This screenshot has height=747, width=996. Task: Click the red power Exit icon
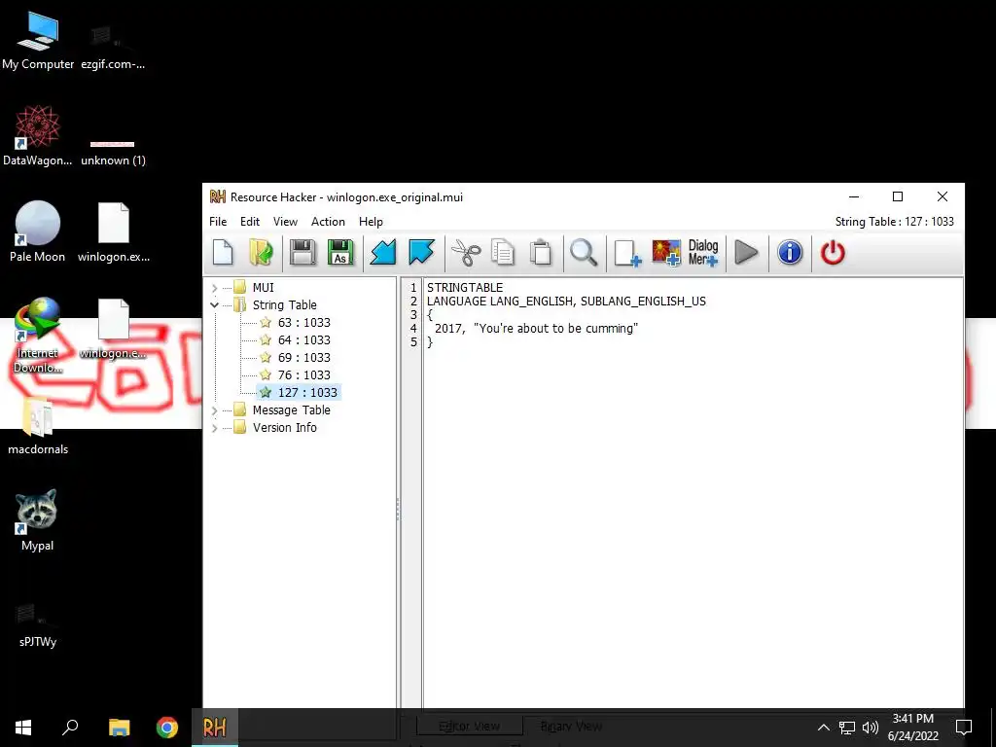tap(833, 252)
